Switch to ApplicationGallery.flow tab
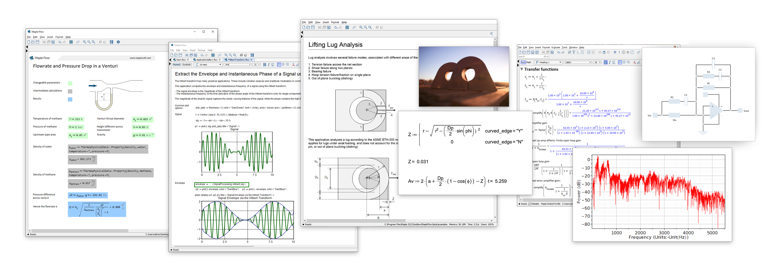The height and width of the screenshot is (275, 776). [207, 60]
